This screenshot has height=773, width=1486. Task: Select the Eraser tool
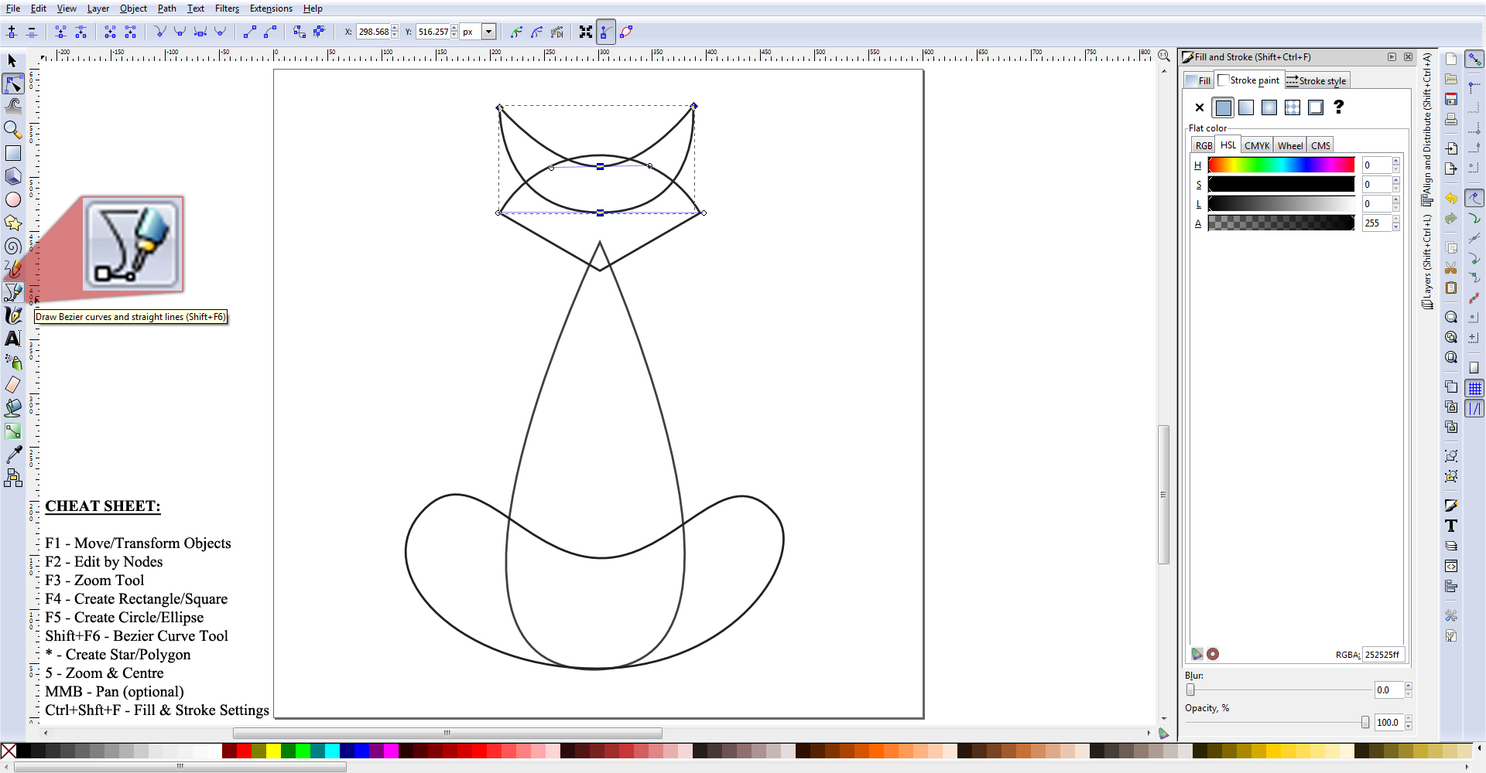(13, 385)
